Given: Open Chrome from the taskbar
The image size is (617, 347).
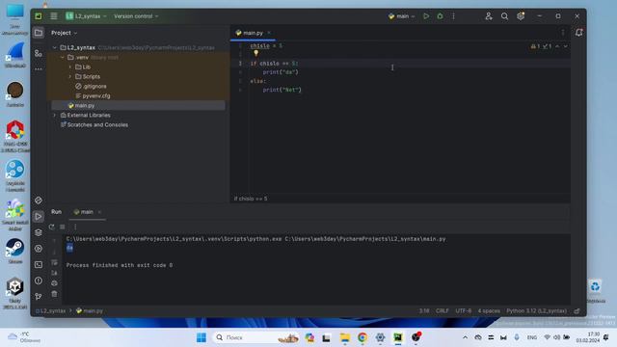Looking at the screenshot, I should (362, 337).
